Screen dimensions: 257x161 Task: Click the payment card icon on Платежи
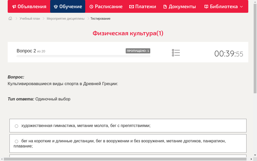point(131,6)
